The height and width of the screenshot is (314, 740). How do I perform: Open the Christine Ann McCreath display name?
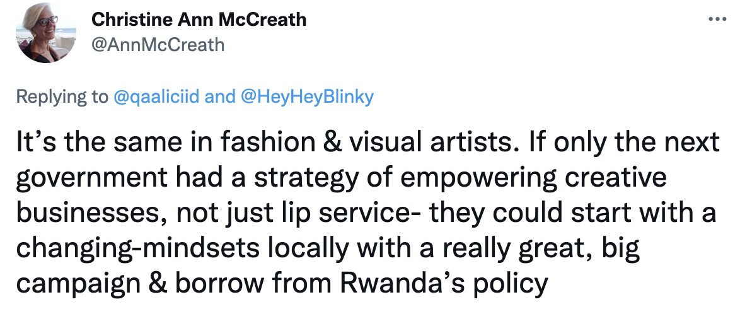coord(199,20)
